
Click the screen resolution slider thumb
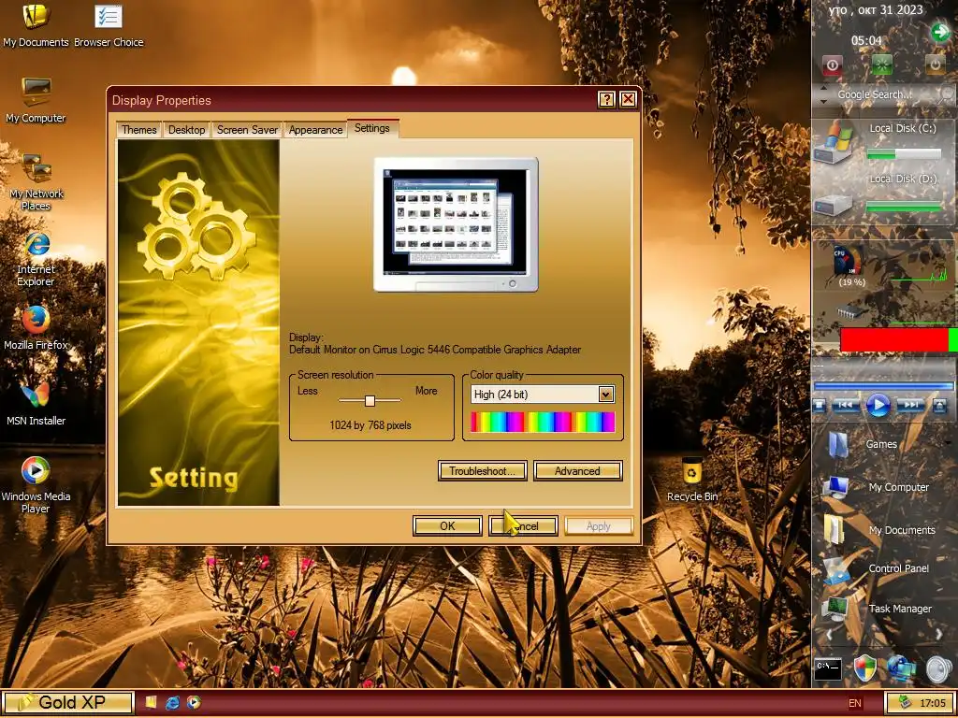click(x=370, y=400)
